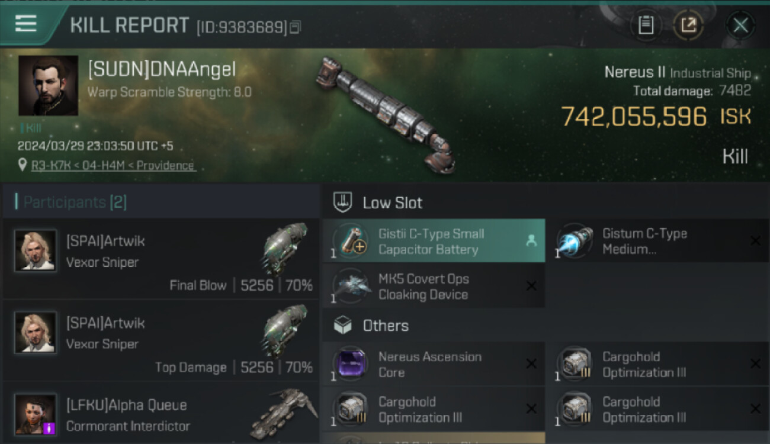Click the clipboard report icon
Viewport: 770px width, 444px height.
pos(646,25)
